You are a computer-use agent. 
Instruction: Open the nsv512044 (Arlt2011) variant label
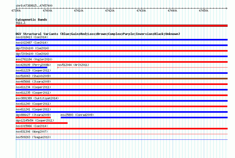tap(73, 65)
